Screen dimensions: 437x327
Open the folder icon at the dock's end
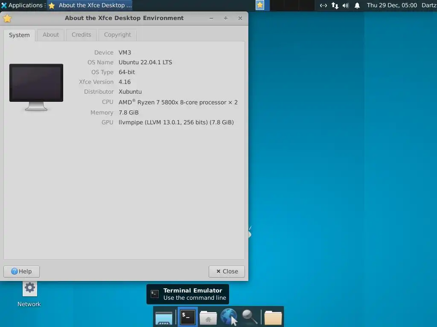(273, 318)
